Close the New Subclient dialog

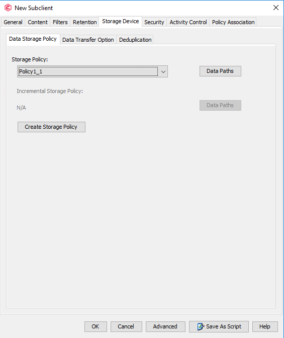click(x=276, y=8)
